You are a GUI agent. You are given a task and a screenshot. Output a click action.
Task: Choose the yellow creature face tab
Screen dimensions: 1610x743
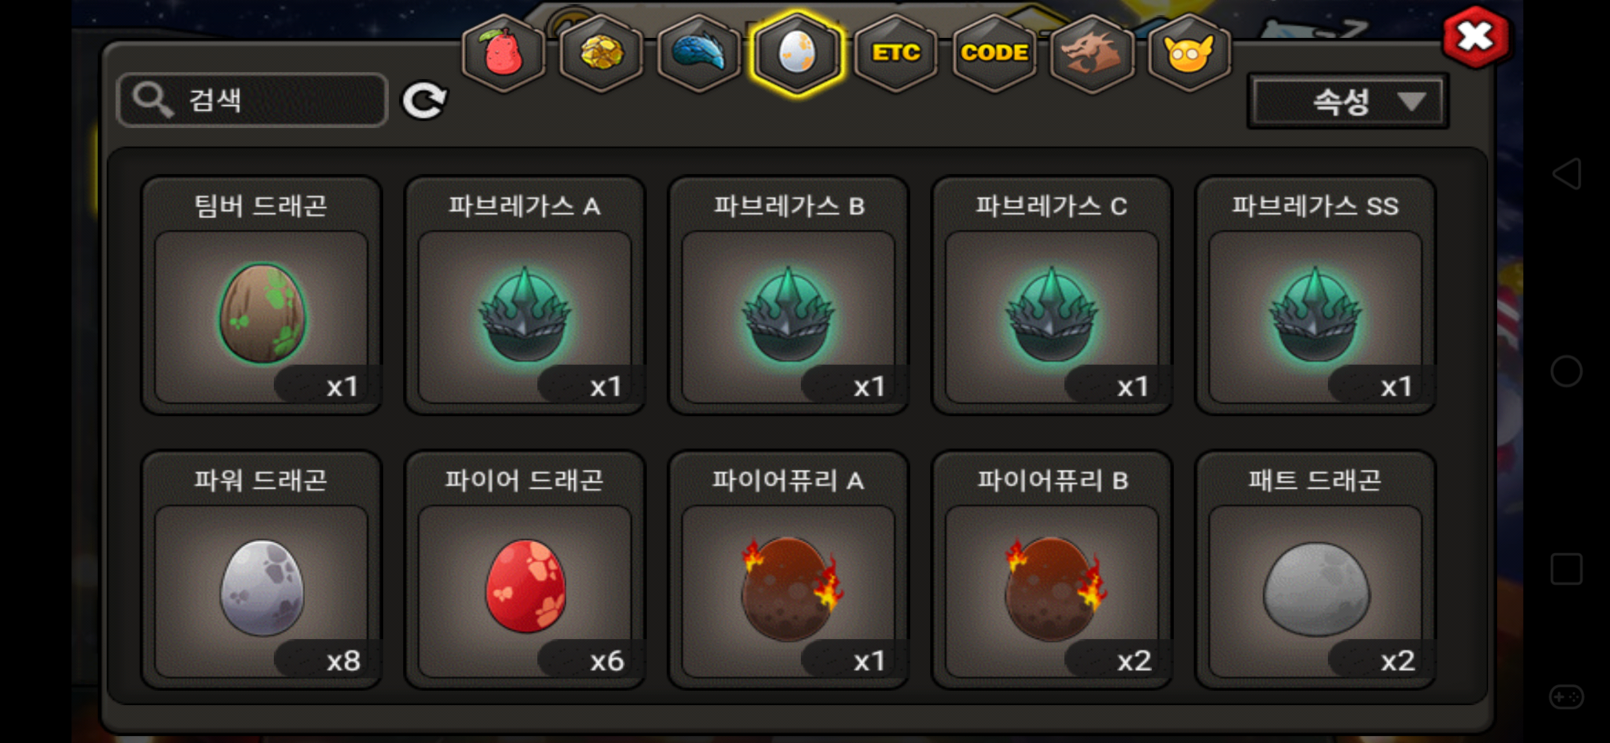click(x=1190, y=53)
